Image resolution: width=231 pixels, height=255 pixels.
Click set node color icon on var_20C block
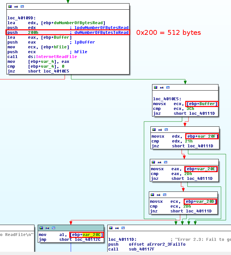42,228
